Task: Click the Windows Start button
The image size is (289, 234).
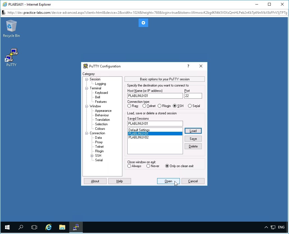Action: (7, 227)
